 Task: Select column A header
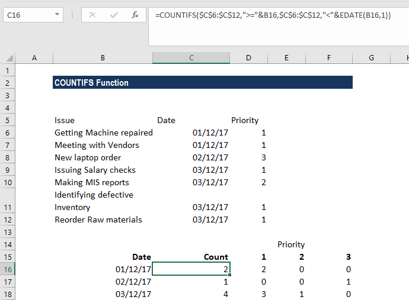tap(34, 58)
